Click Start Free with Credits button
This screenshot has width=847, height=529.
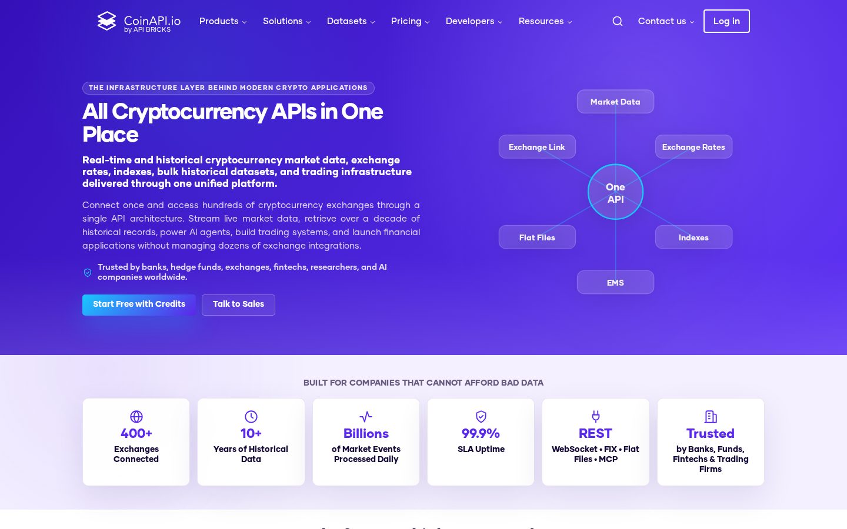click(x=139, y=304)
